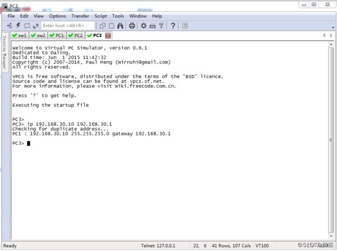Click the Enter host input field

68,25
